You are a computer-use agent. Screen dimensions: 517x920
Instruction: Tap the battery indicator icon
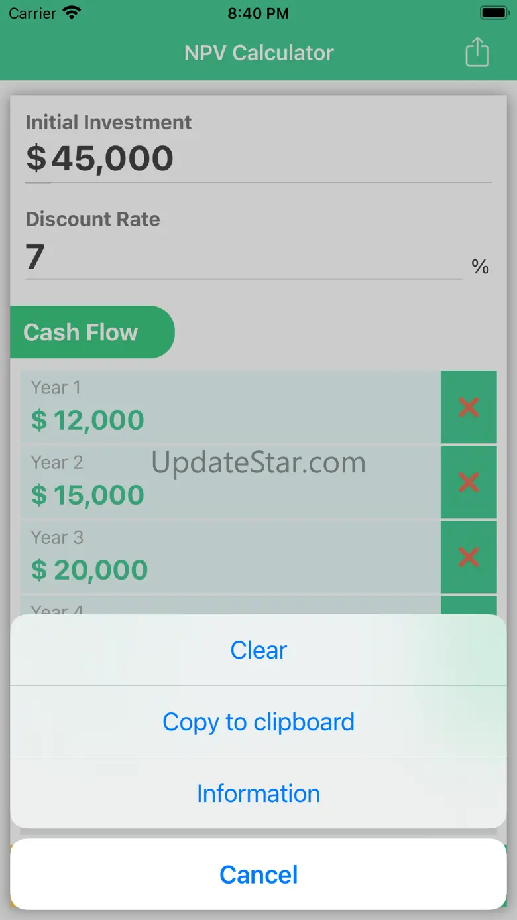pyautogui.click(x=494, y=13)
